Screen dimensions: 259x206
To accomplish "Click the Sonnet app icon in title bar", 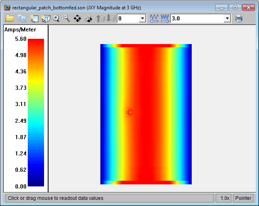I will [7, 8].
